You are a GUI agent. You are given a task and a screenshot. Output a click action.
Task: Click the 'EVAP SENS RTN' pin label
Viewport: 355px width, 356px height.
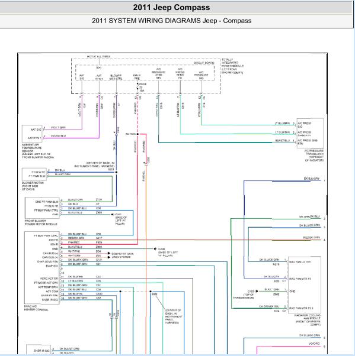[47, 261]
